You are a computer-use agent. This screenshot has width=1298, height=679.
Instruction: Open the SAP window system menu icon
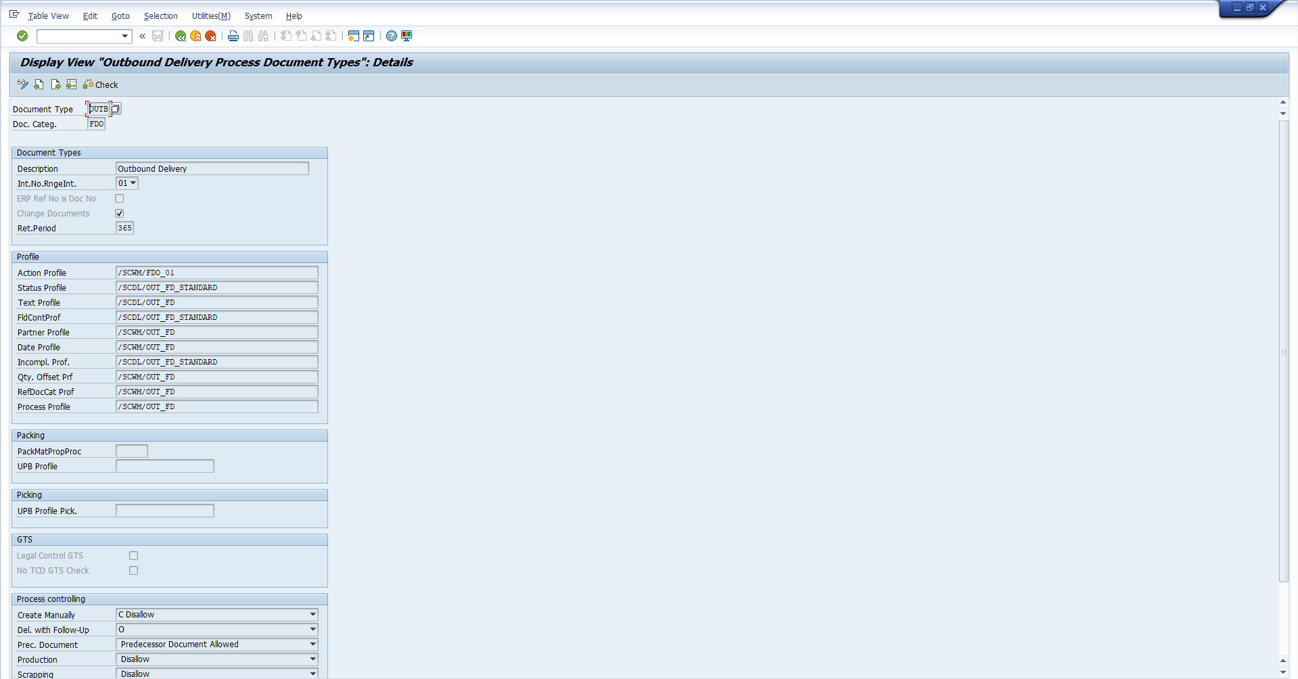(x=14, y=14)
